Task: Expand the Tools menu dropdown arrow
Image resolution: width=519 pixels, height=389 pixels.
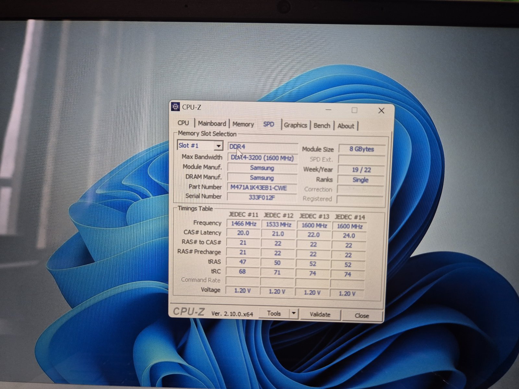Action: (x=294, y=313)
